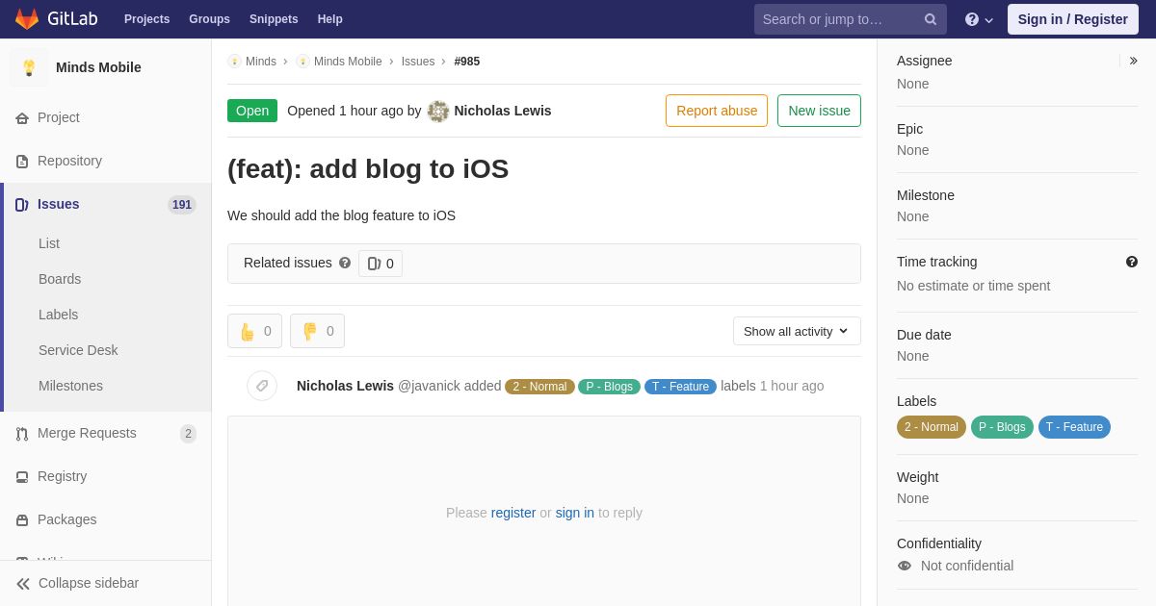Click 'No estimate or time spent' text

pyautogui.click(x=973, y=286)
